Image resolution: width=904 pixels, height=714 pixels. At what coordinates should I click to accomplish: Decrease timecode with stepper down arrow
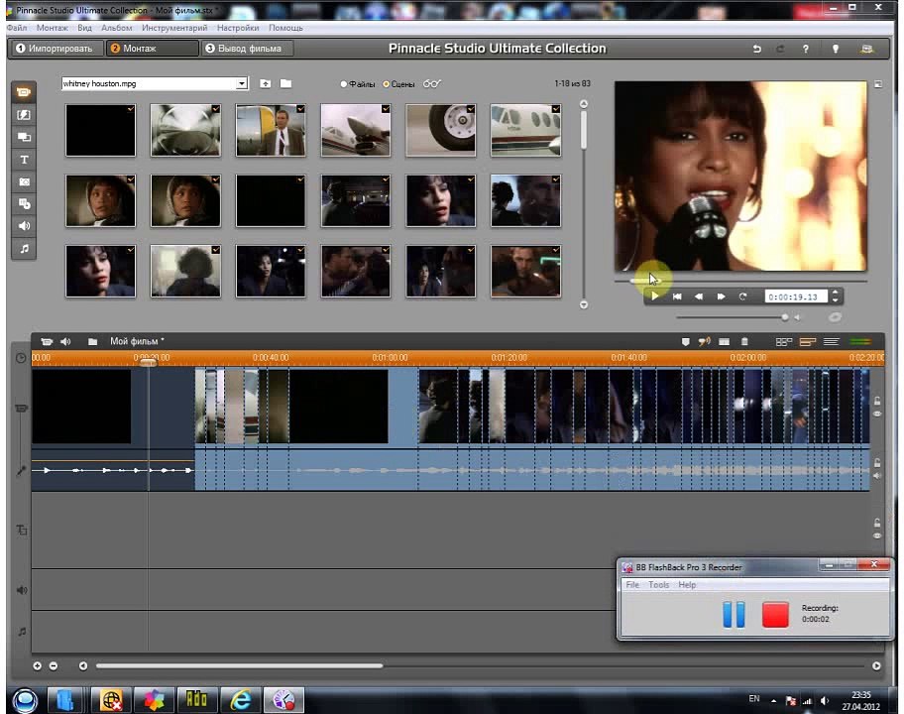tap(835, 300)
